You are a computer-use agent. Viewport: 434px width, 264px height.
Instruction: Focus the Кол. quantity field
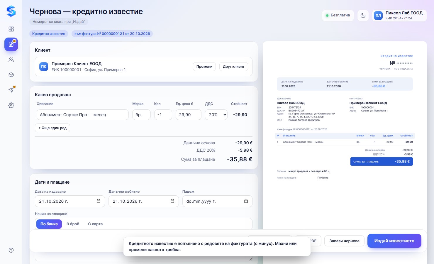(x=163, y=115)
